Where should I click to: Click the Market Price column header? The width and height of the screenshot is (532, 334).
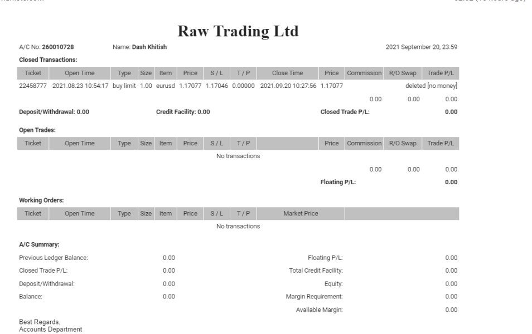point(301,213)
